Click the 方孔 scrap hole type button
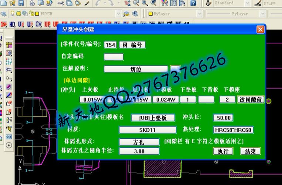This screenshot has width=282, height=185. coord(139,142)
